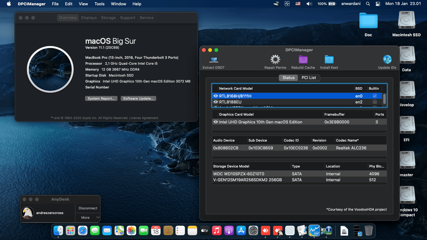Click Update IDs globe icon
Image resolution: width=427 pixels, height=240 pixels.
(x=387, y=59)
